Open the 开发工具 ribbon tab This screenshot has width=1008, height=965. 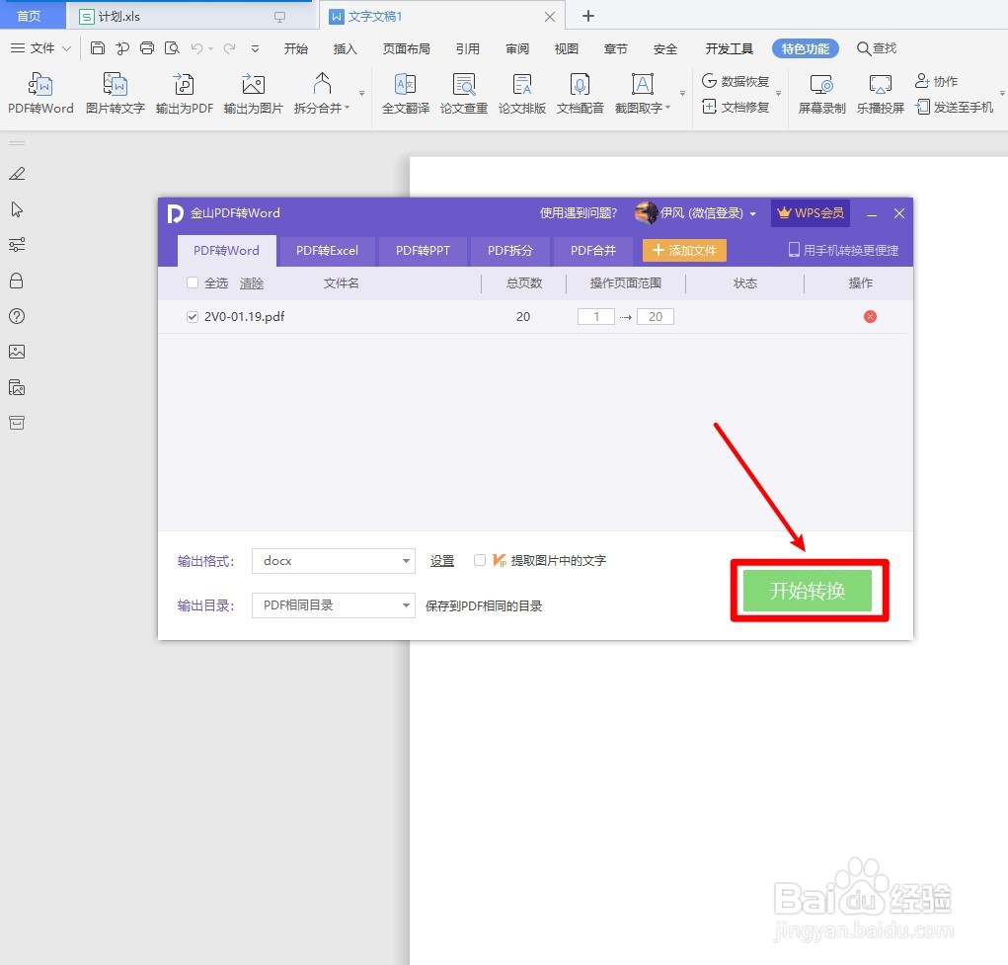729,49
